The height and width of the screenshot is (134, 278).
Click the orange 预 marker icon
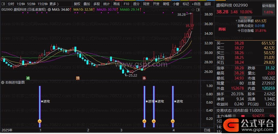tap(78, 78)
